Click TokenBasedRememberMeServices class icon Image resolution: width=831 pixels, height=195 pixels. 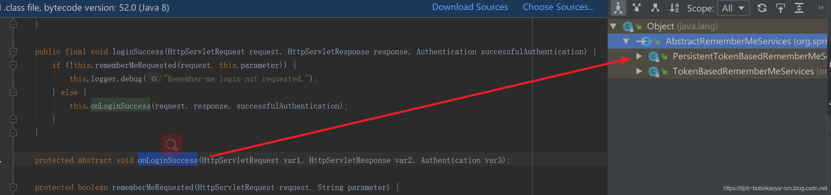[x=654, y=71]
